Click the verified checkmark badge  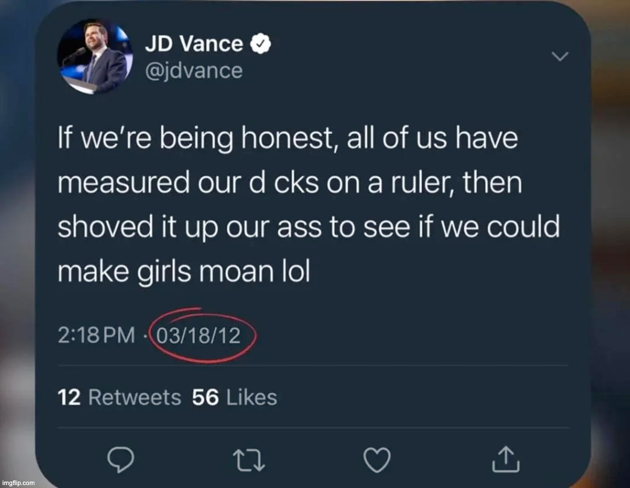[260, 44]
